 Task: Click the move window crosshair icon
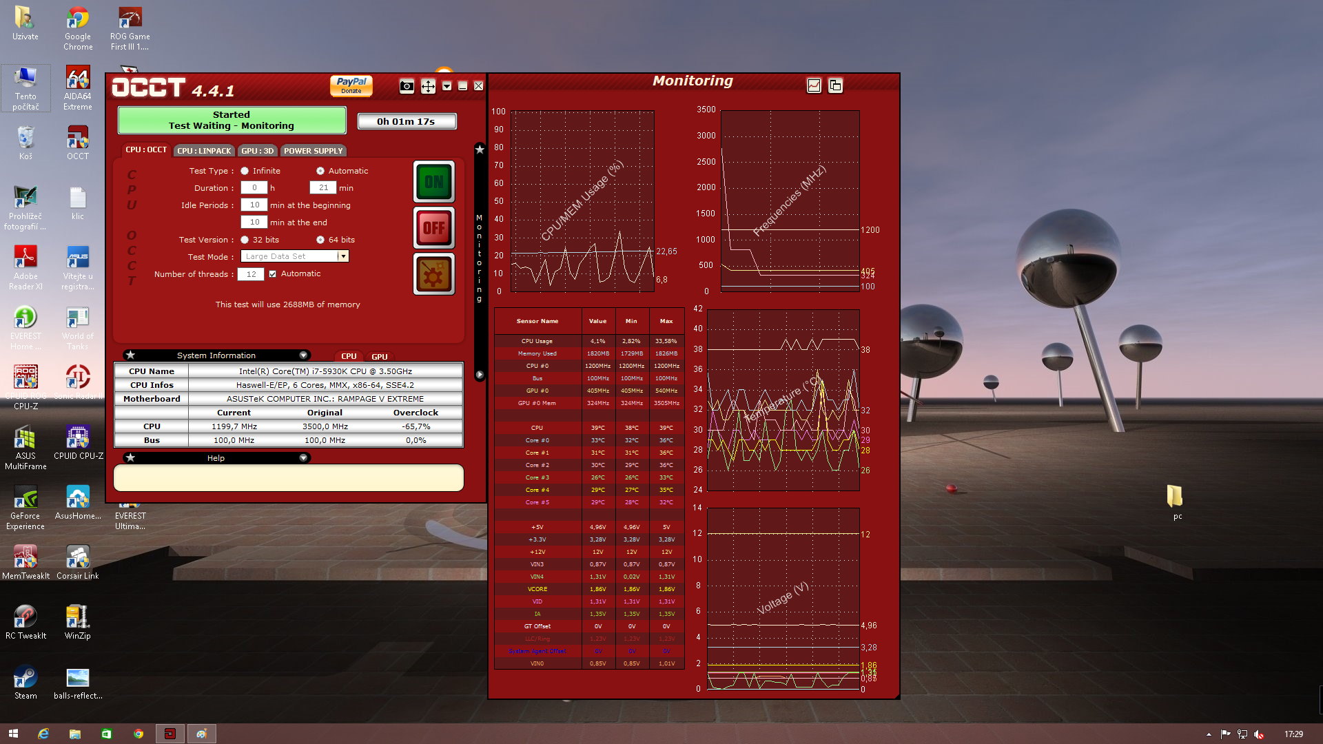point(428,86)
